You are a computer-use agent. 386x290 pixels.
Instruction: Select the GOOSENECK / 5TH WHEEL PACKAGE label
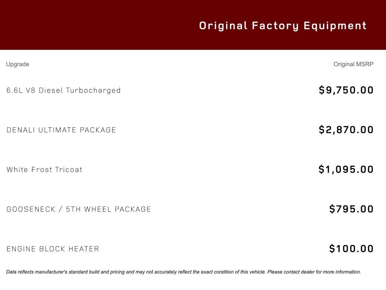tap(79, 209)
